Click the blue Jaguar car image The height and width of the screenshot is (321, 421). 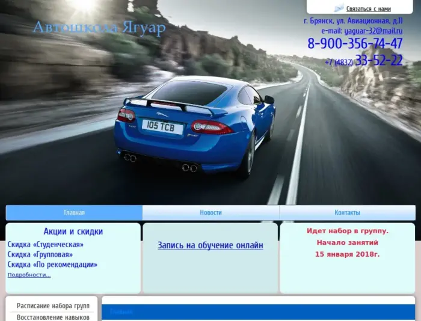point(194,123)
